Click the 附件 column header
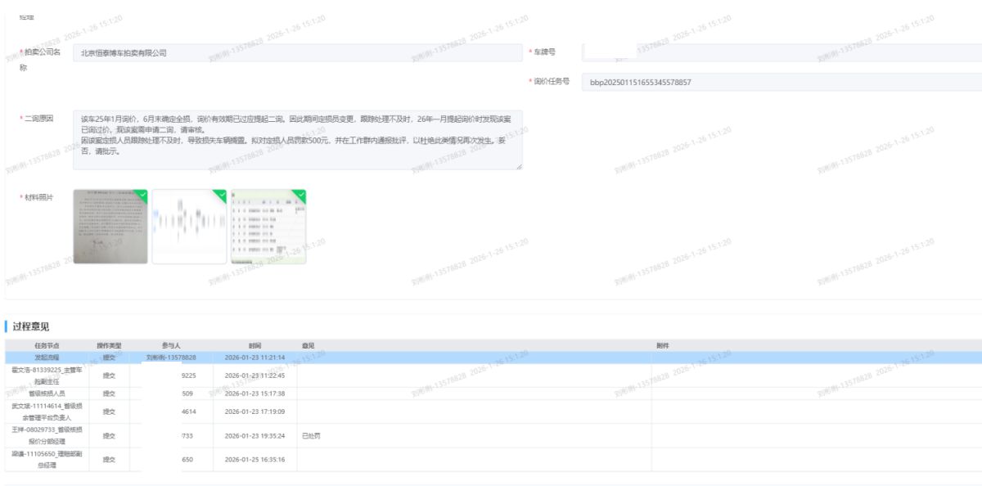Viewport: 982px width, 486px height. 663,345
